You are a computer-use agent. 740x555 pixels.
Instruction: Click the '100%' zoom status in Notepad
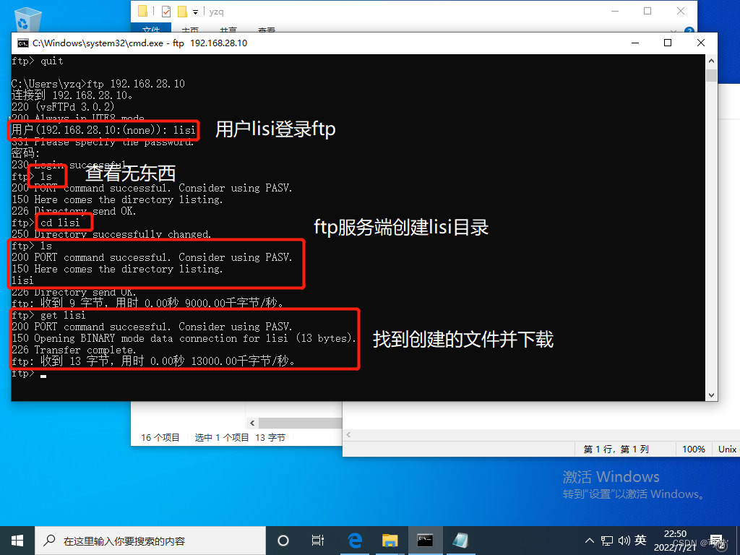(x=693, y=449)
